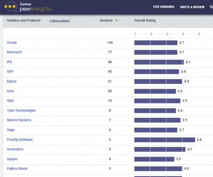The height and width of the screenshot is (177, 213).
Task: Open the Reviews sort dropdown arrow
Action: (x=117, y=20)
